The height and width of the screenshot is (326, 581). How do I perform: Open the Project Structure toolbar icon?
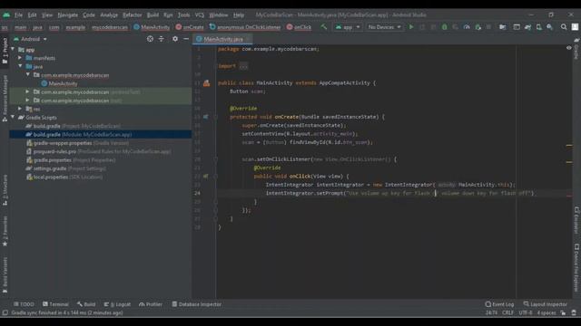tap(502, 27)
